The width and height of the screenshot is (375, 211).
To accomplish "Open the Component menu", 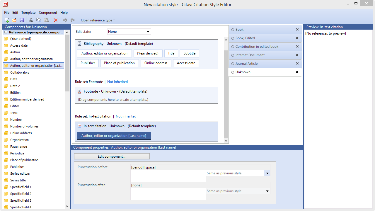I will [48, 13].
